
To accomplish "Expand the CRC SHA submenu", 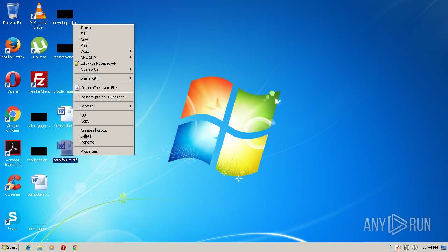I will click(x=104, y=57).
